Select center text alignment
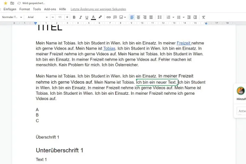 point(139,17)
